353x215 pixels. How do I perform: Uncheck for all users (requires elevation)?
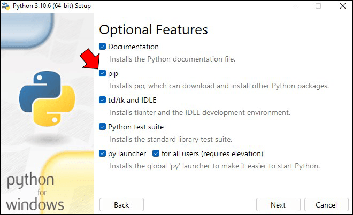pyautogui.click(x=156, y=153)
